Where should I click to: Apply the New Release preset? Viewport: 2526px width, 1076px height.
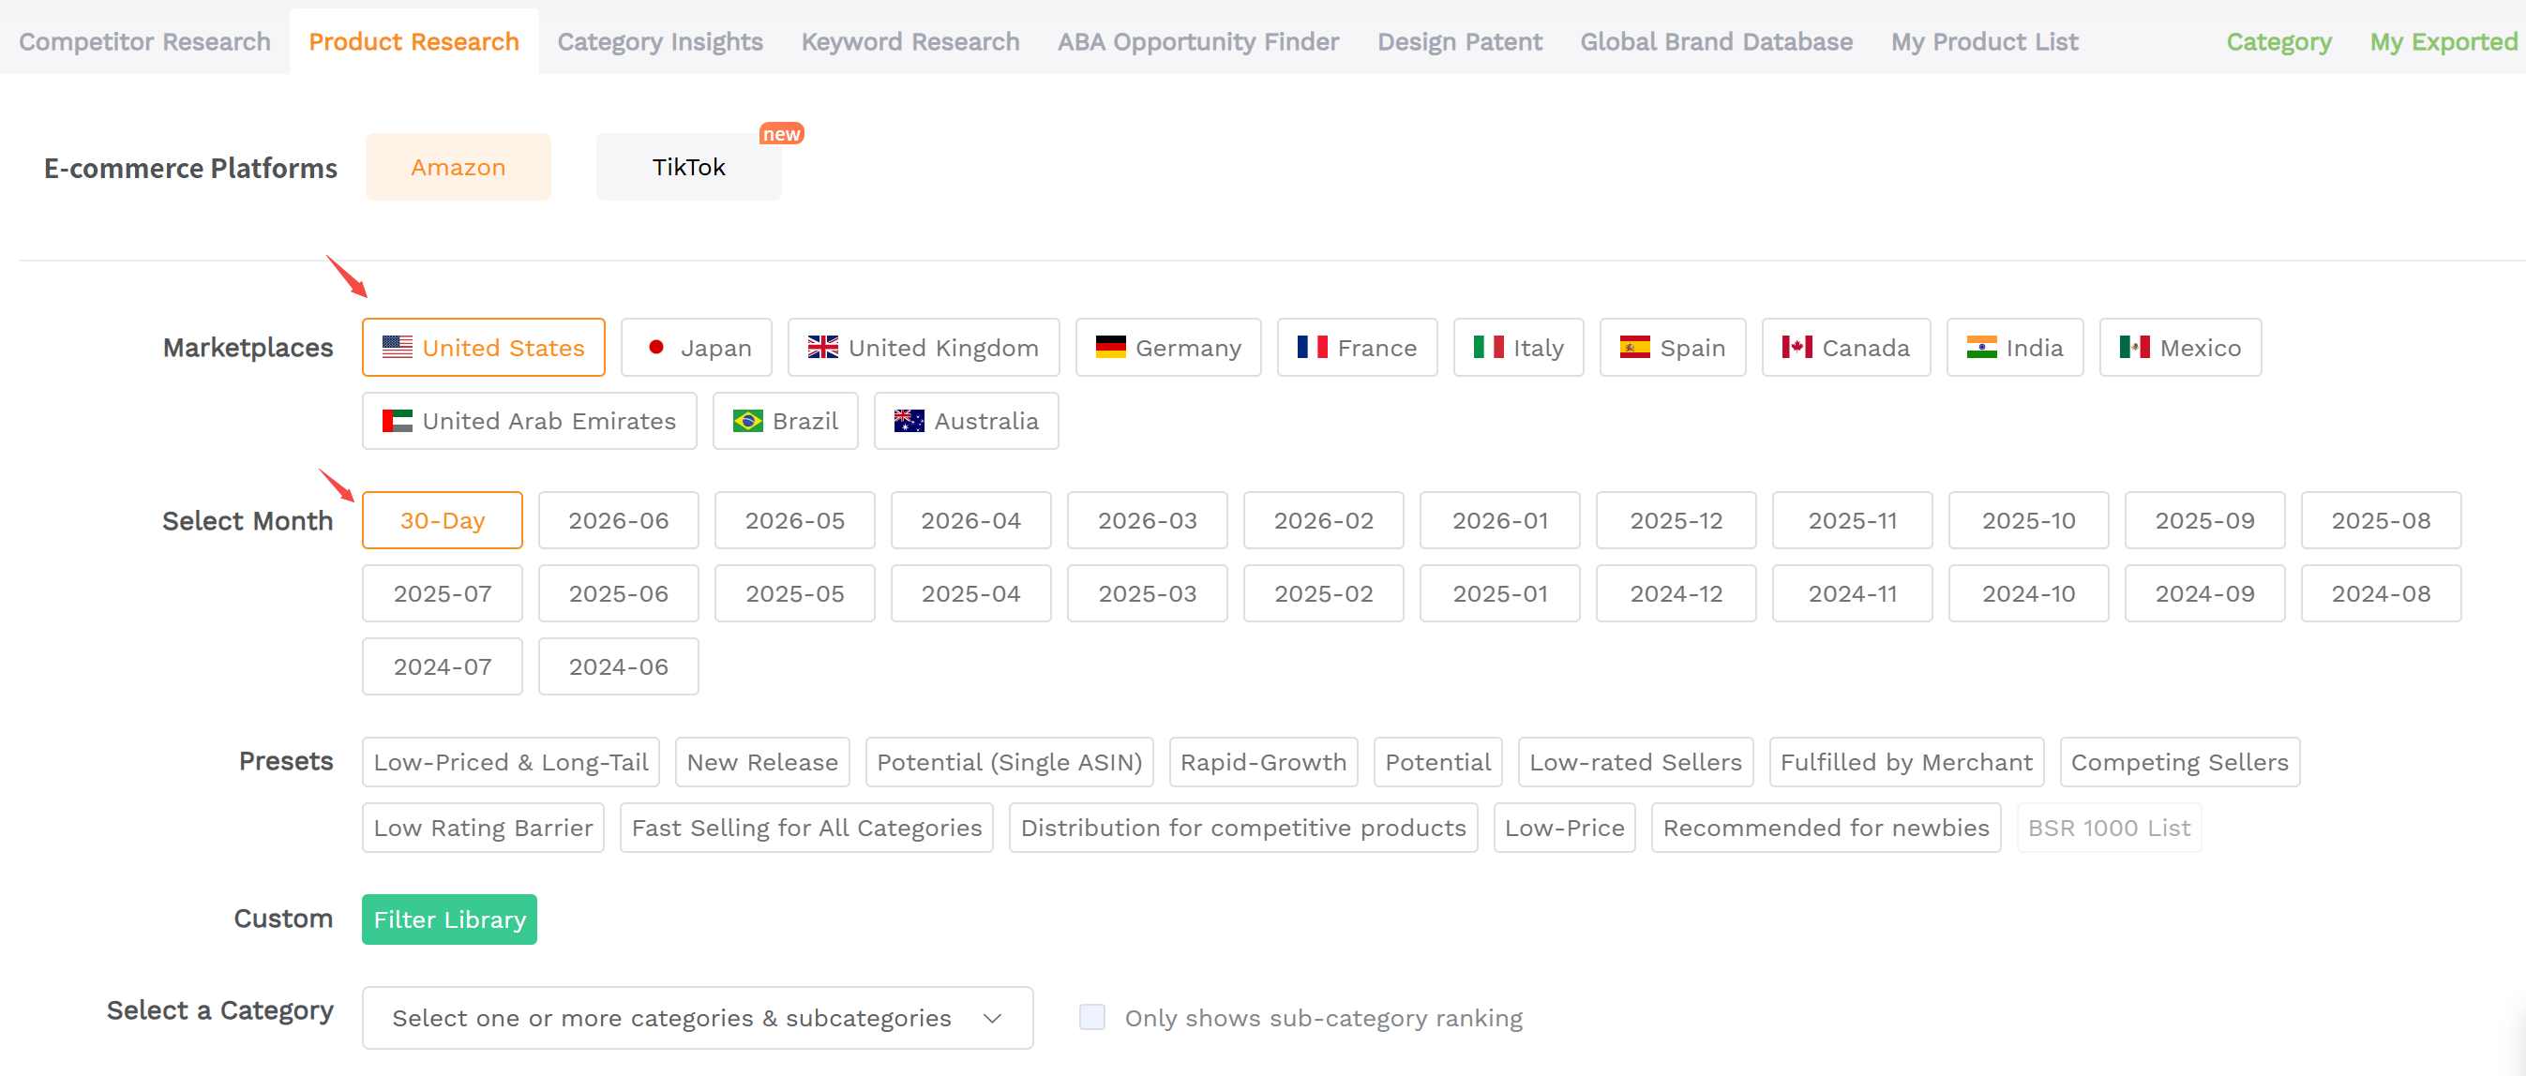pyautogui.click(x=762, y=762)
